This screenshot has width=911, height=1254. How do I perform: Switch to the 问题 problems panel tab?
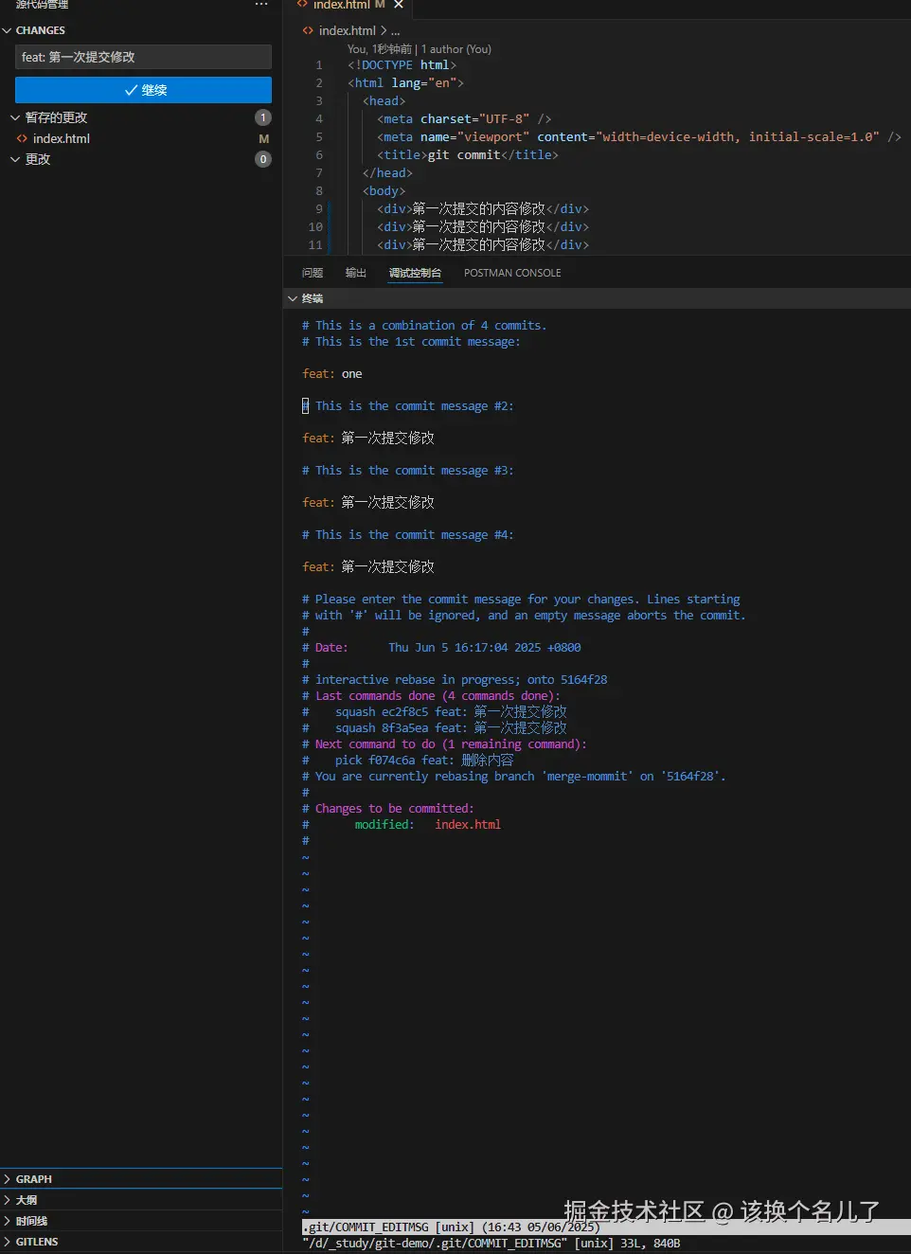pyautogui.click(x=313, y=273)
